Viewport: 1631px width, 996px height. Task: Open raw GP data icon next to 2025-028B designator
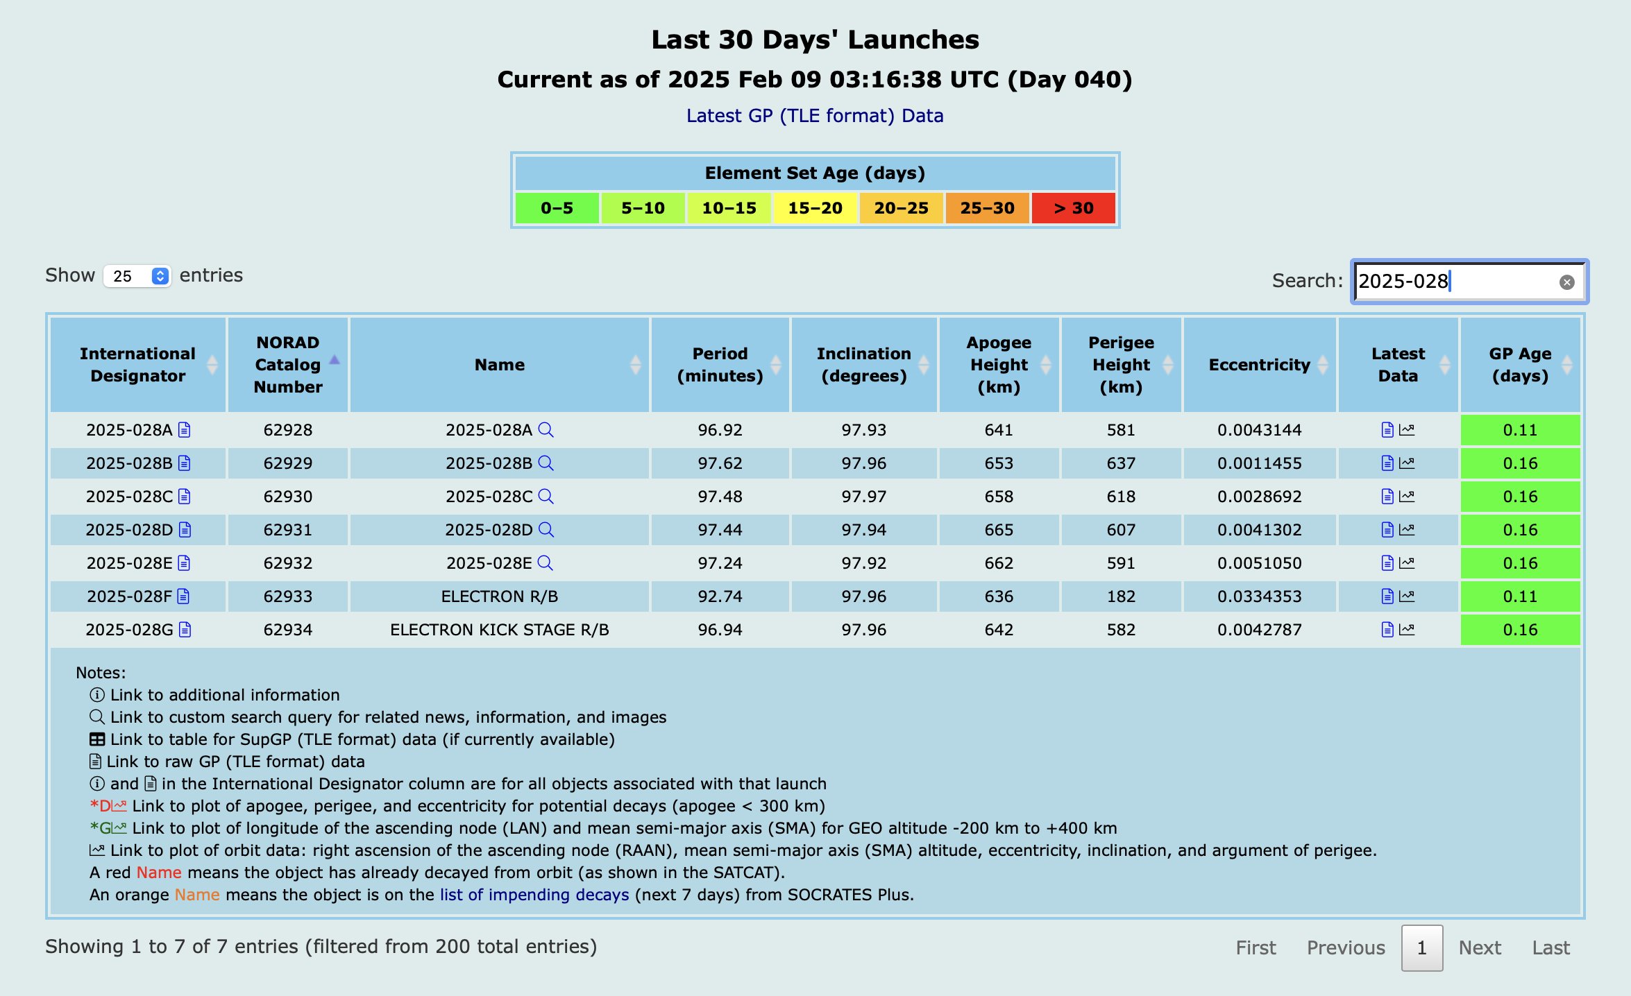tap(184, 463)
